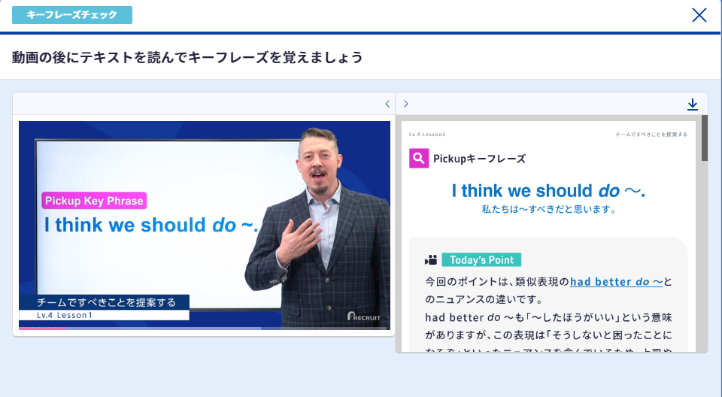Click the blue I think we should do phrase in document
Viewport: 722px width, 397px height.
pyautogui.click(x=548, y=191)
